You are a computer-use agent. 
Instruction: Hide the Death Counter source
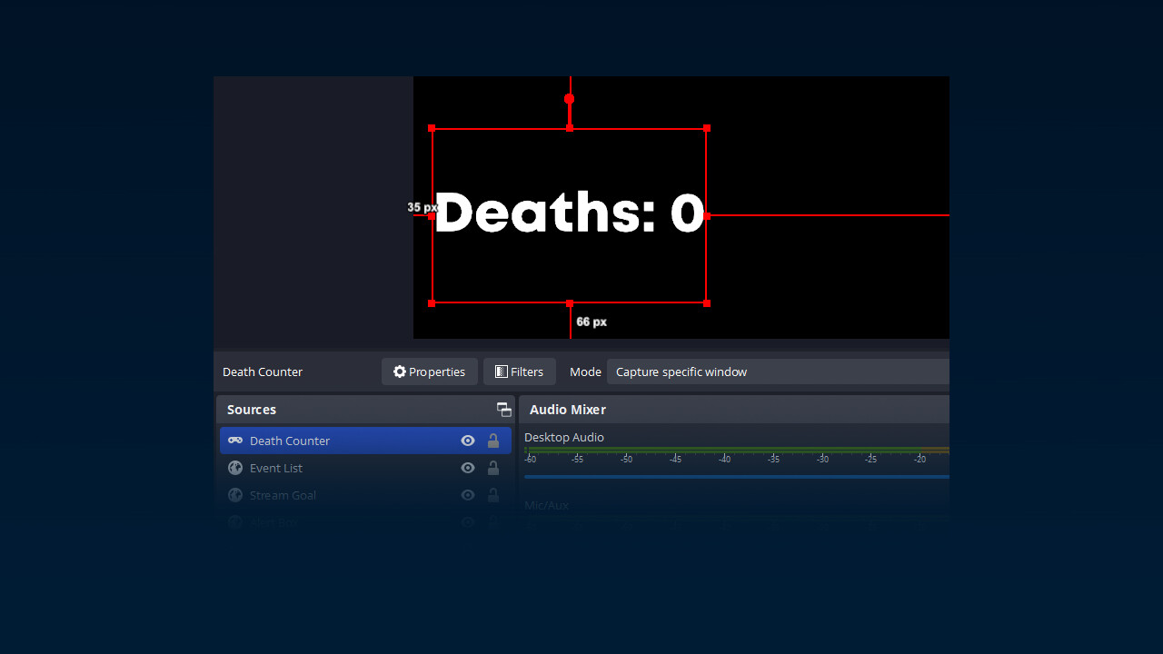[467, 441]
